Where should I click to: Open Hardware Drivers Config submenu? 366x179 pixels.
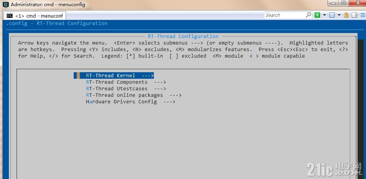tap(130, 101)
